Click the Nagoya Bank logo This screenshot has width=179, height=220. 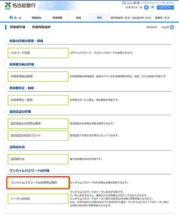point(20,6)
